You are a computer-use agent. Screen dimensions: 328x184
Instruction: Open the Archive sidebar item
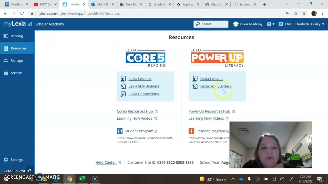click(17, 73)
